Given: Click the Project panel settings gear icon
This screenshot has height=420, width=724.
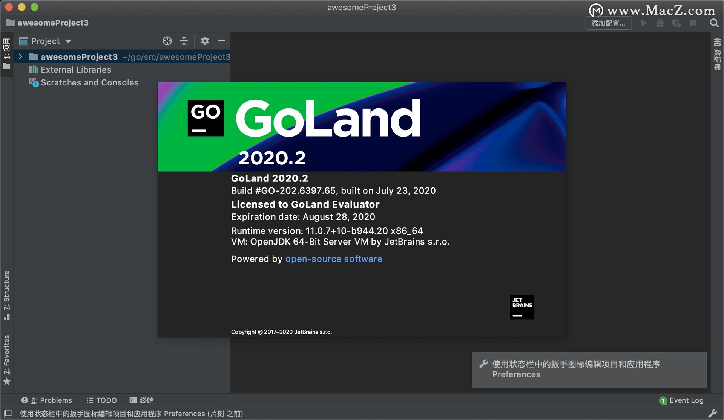Looking at the screenshot, I should 204,41.
